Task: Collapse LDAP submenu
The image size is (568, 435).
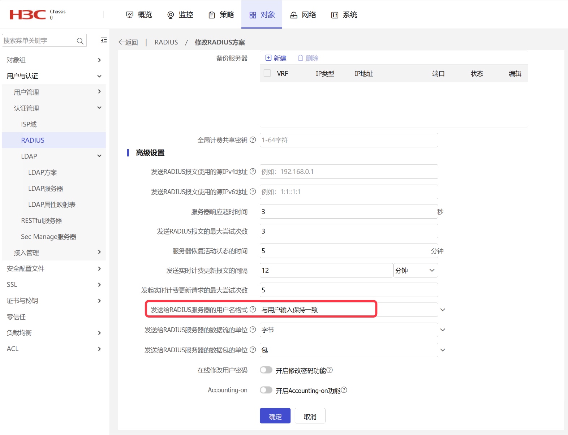Action: click(x=99, y=156)
